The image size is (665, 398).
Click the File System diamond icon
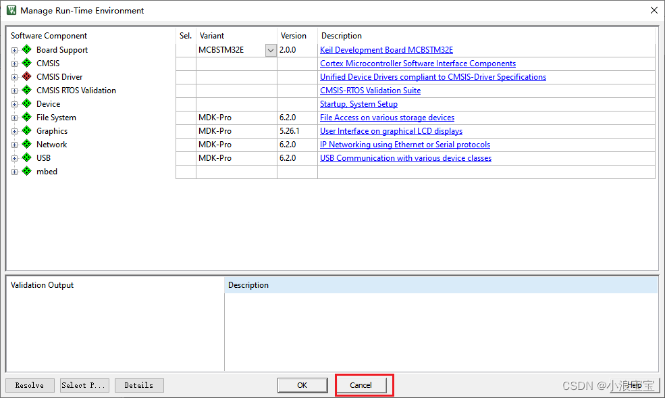(x=27, y=117)
